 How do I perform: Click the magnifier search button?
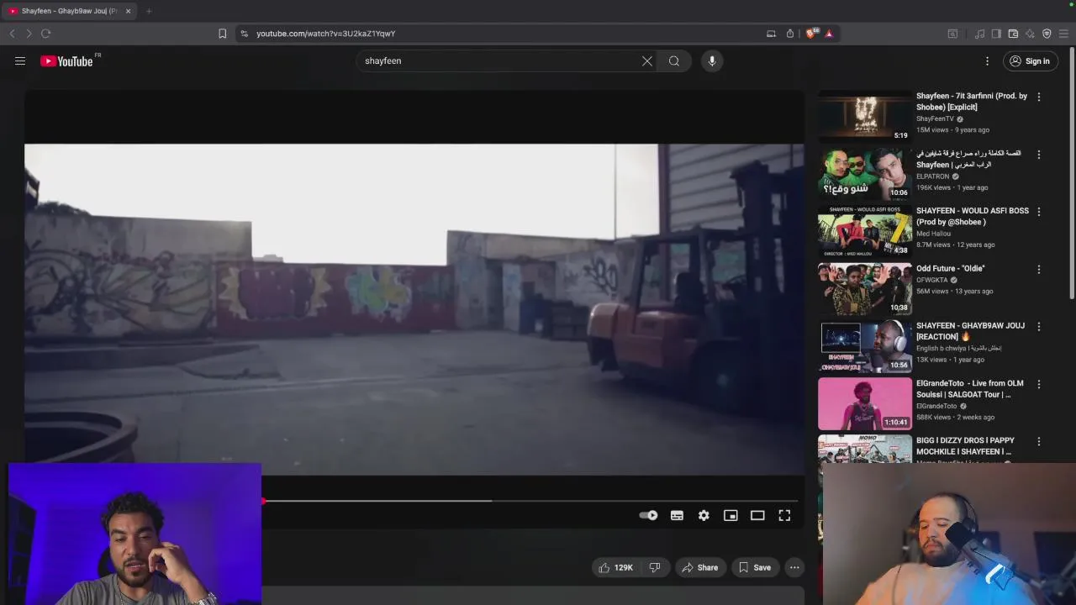tap(674, 60)
